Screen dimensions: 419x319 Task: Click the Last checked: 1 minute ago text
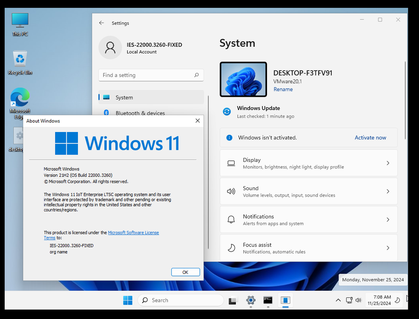click(265, 116)
